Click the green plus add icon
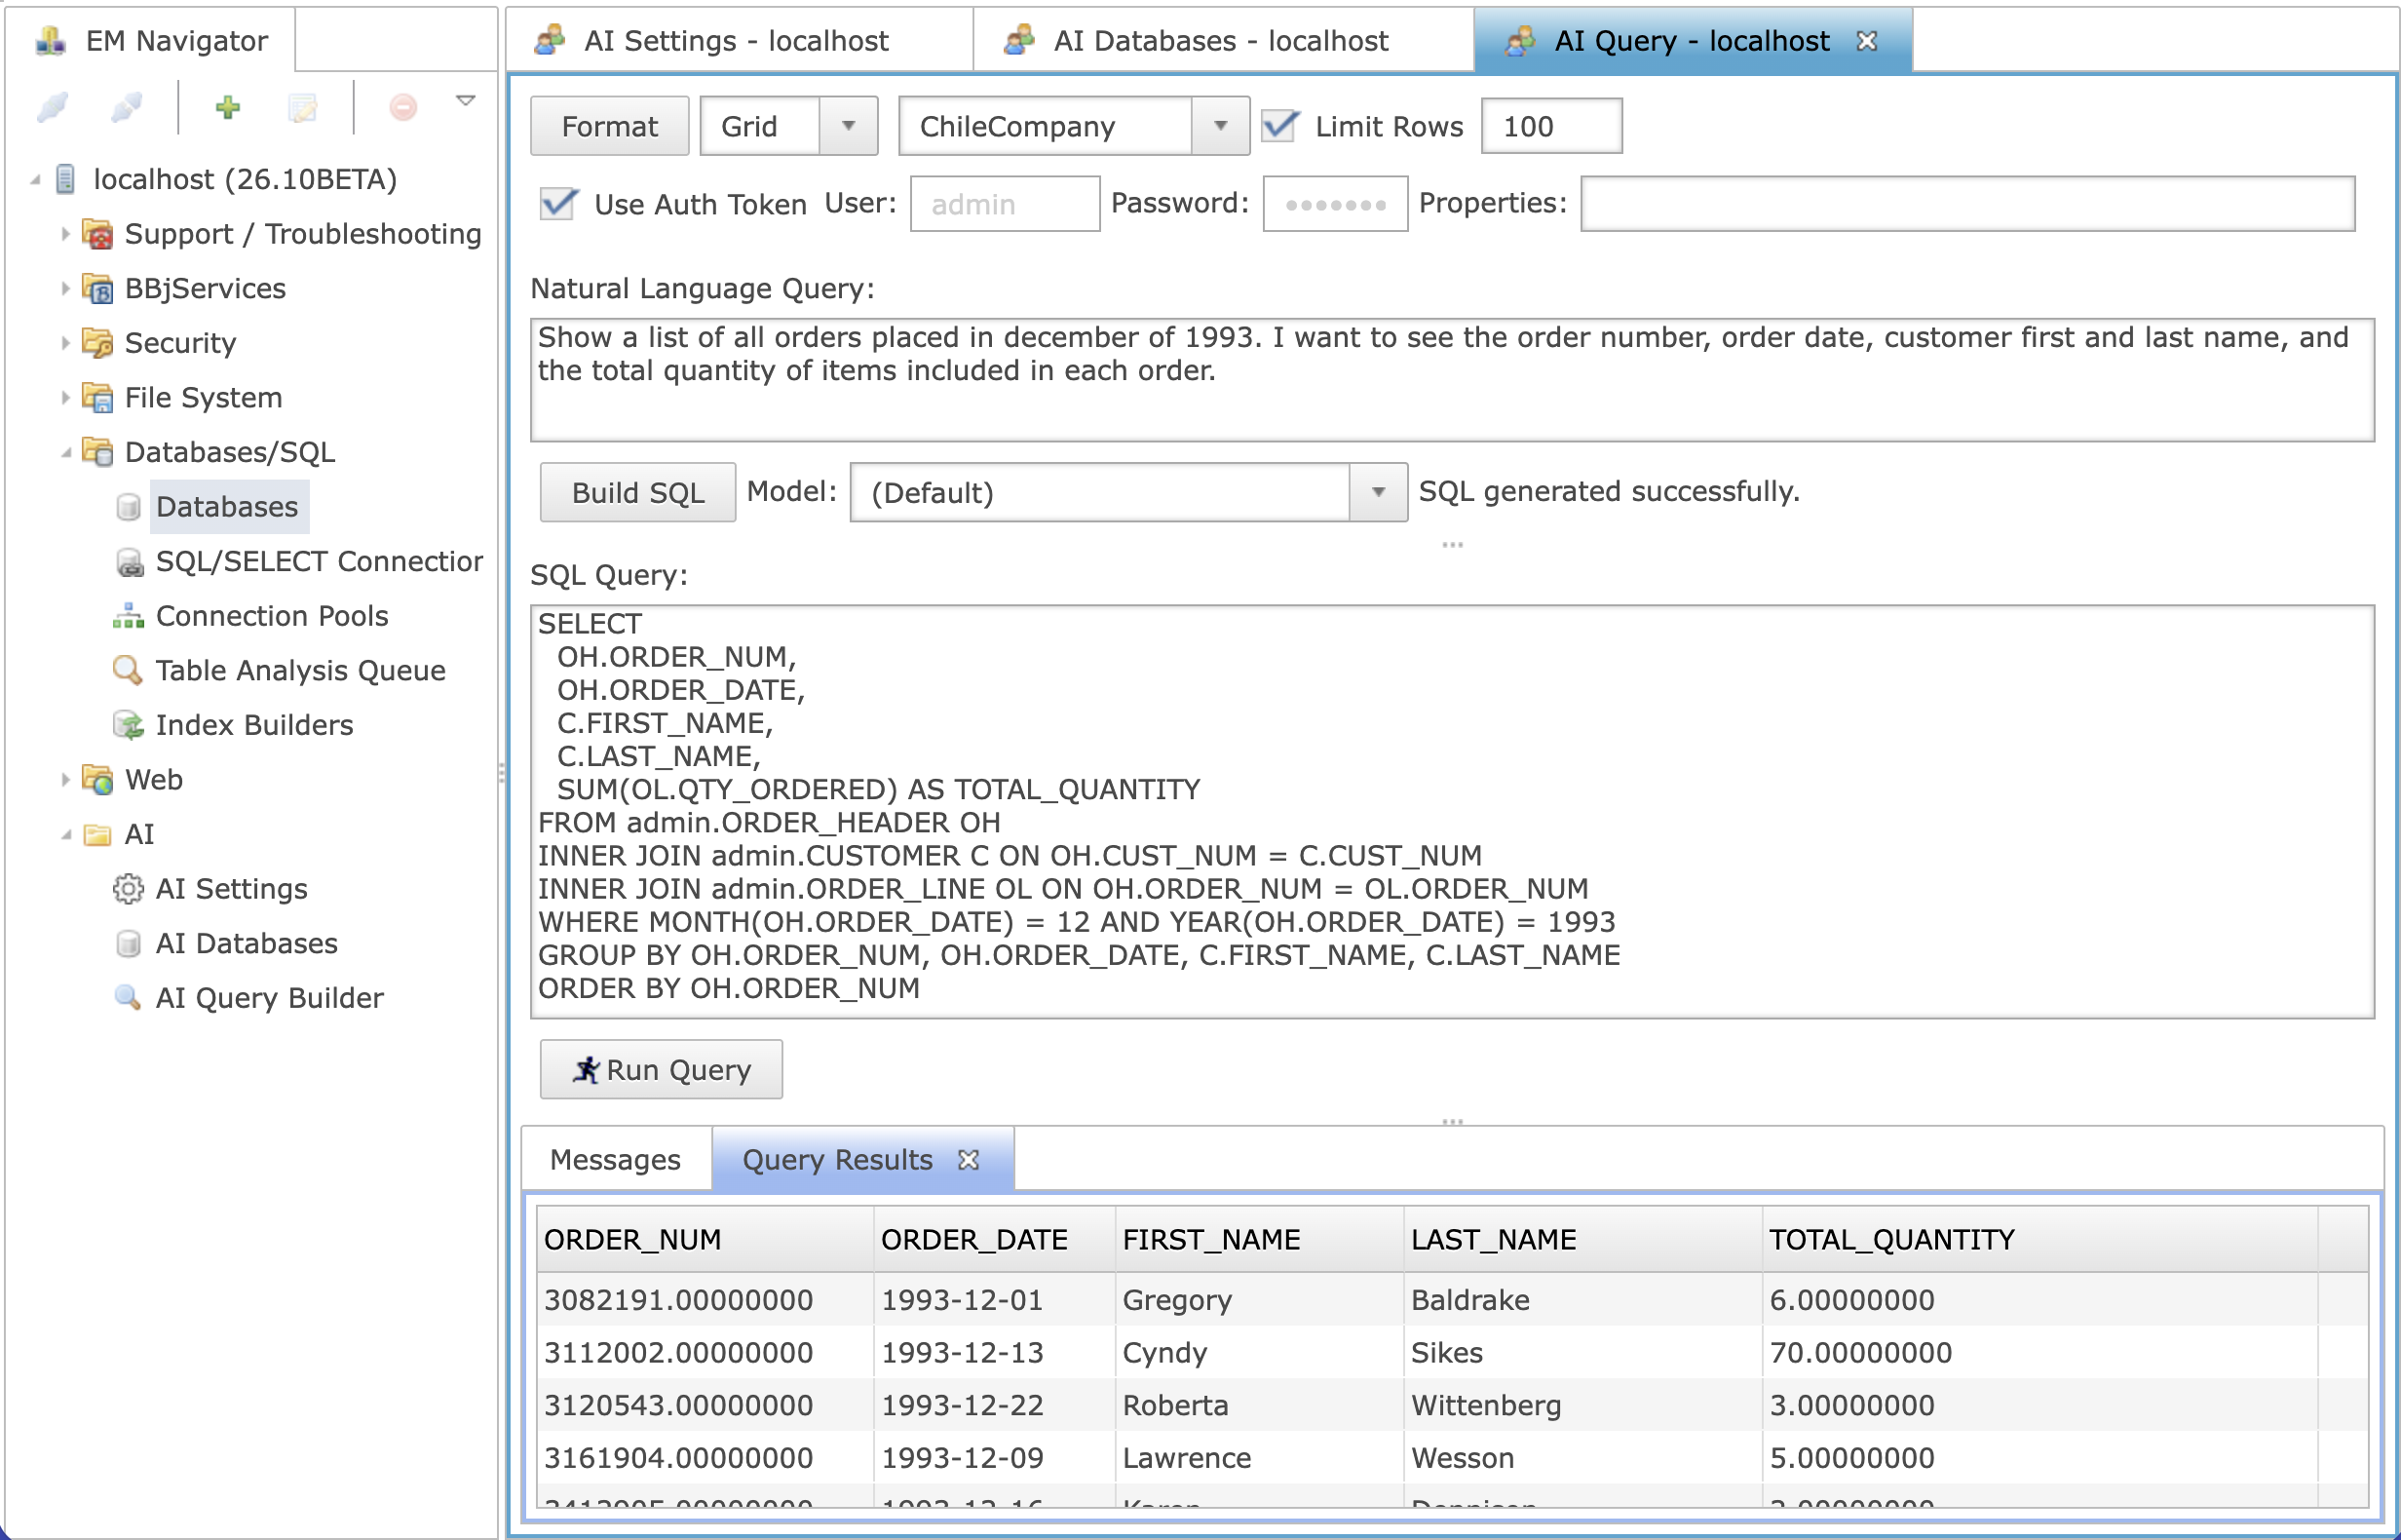Screen dimensions: 2401x1540 228,106
